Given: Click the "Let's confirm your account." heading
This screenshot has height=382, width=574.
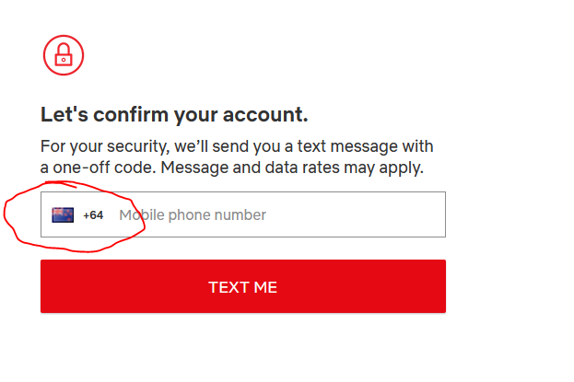Looking at the screenshot, I should 174,115.
